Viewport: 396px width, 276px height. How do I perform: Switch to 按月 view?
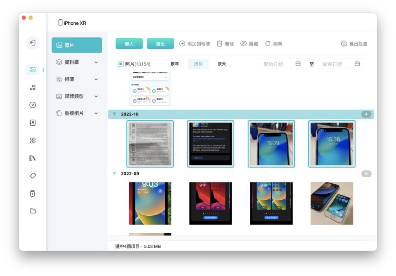click(198, 64)
